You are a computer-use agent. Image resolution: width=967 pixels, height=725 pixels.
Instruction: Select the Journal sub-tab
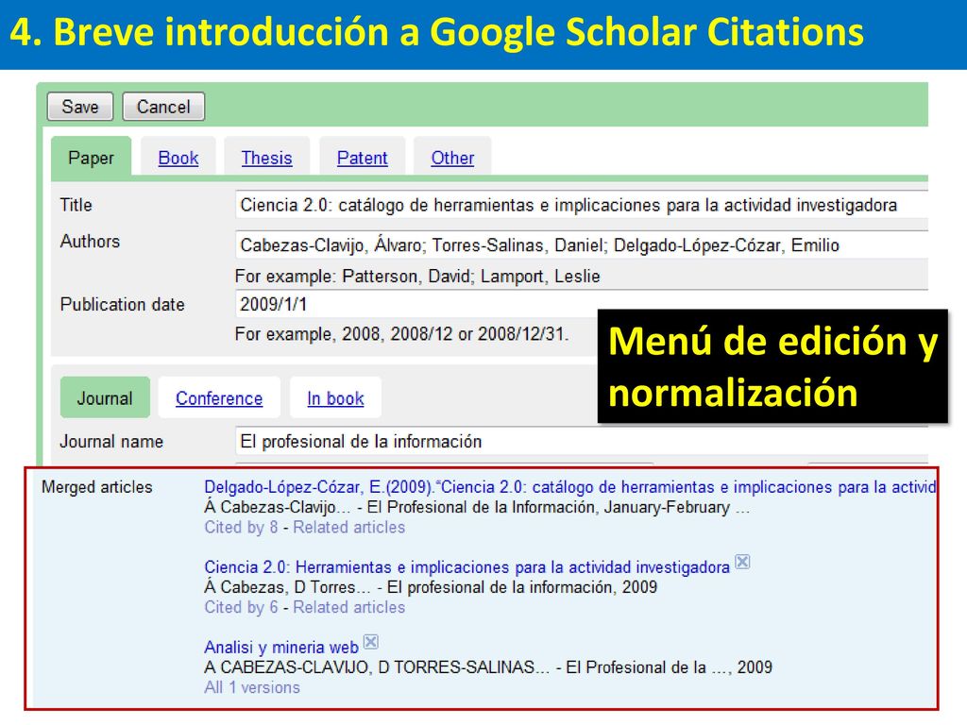tap(105, 397)
